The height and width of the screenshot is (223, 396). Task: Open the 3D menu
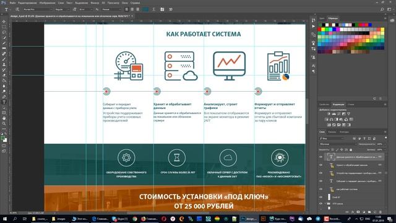coord(103,2)
